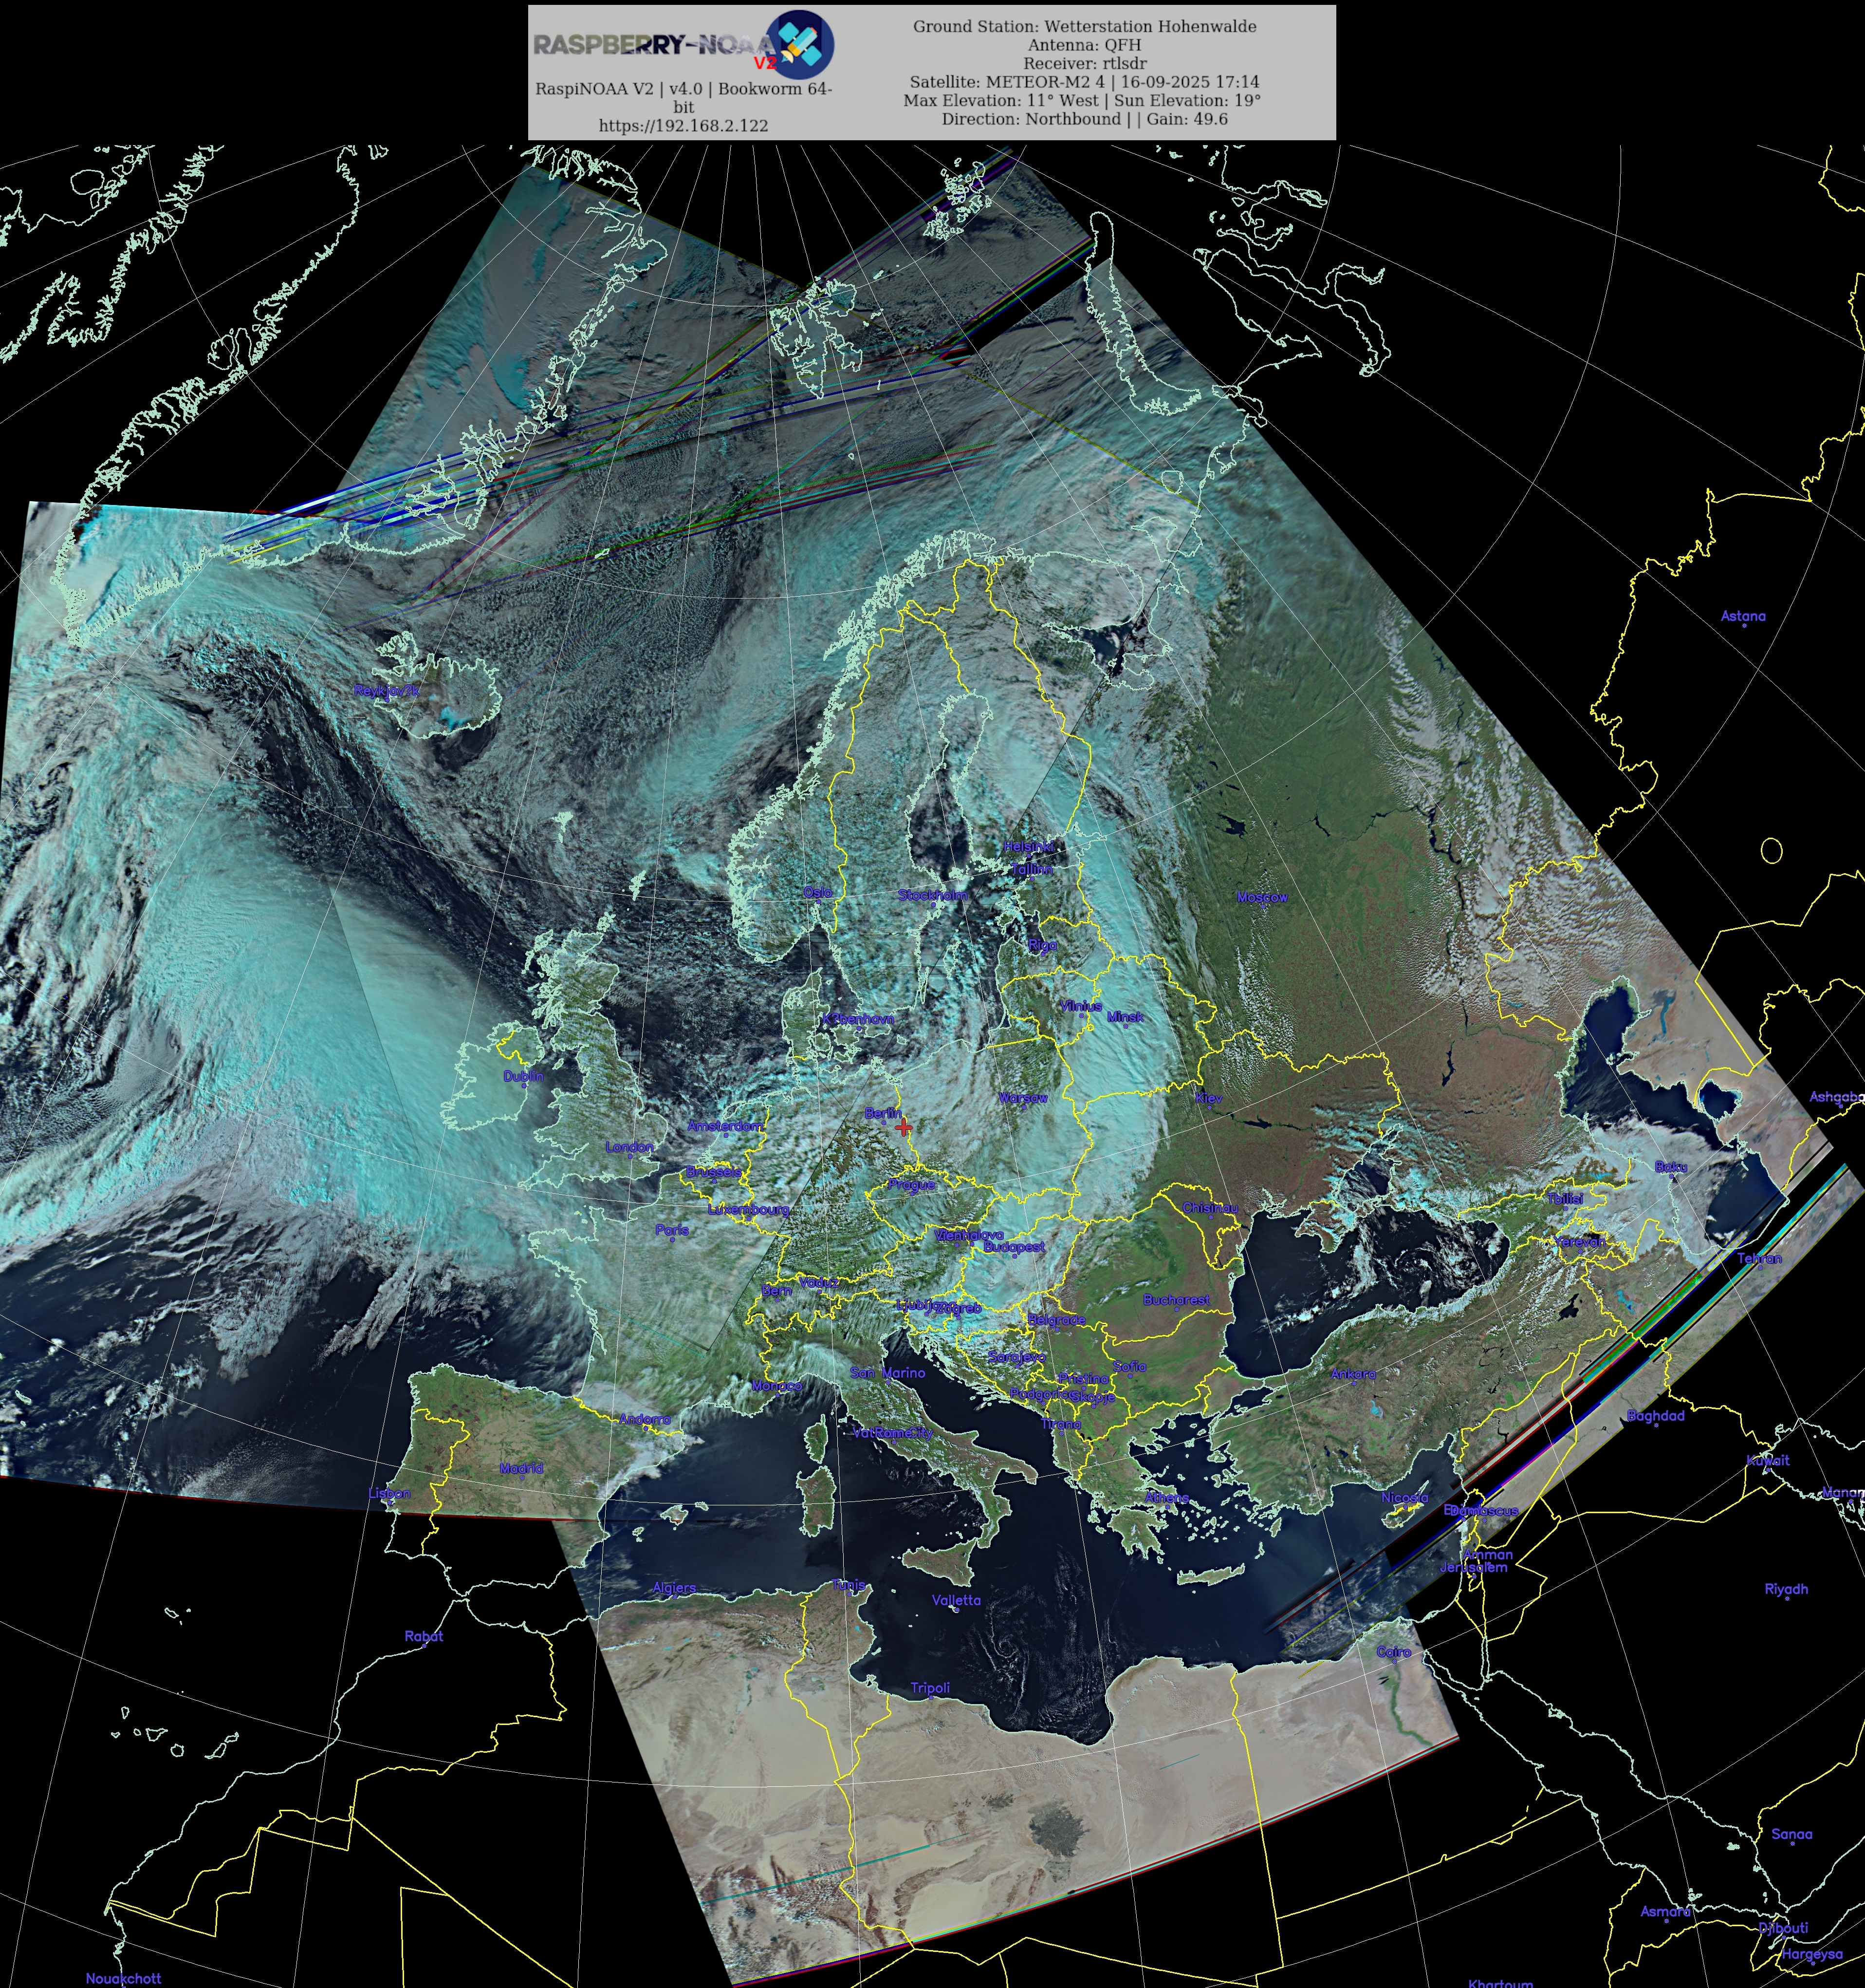Image resolution: width=1865 pixels, height=1988 pixels.
Task: Click the Vilnius city label
Action: [1080, 1006]
